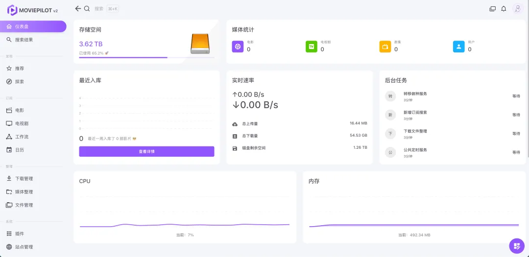The height and width of the screenshot is (257, 529).
Task: Click the CPU usage line chart
Action: tap(185, 212)
